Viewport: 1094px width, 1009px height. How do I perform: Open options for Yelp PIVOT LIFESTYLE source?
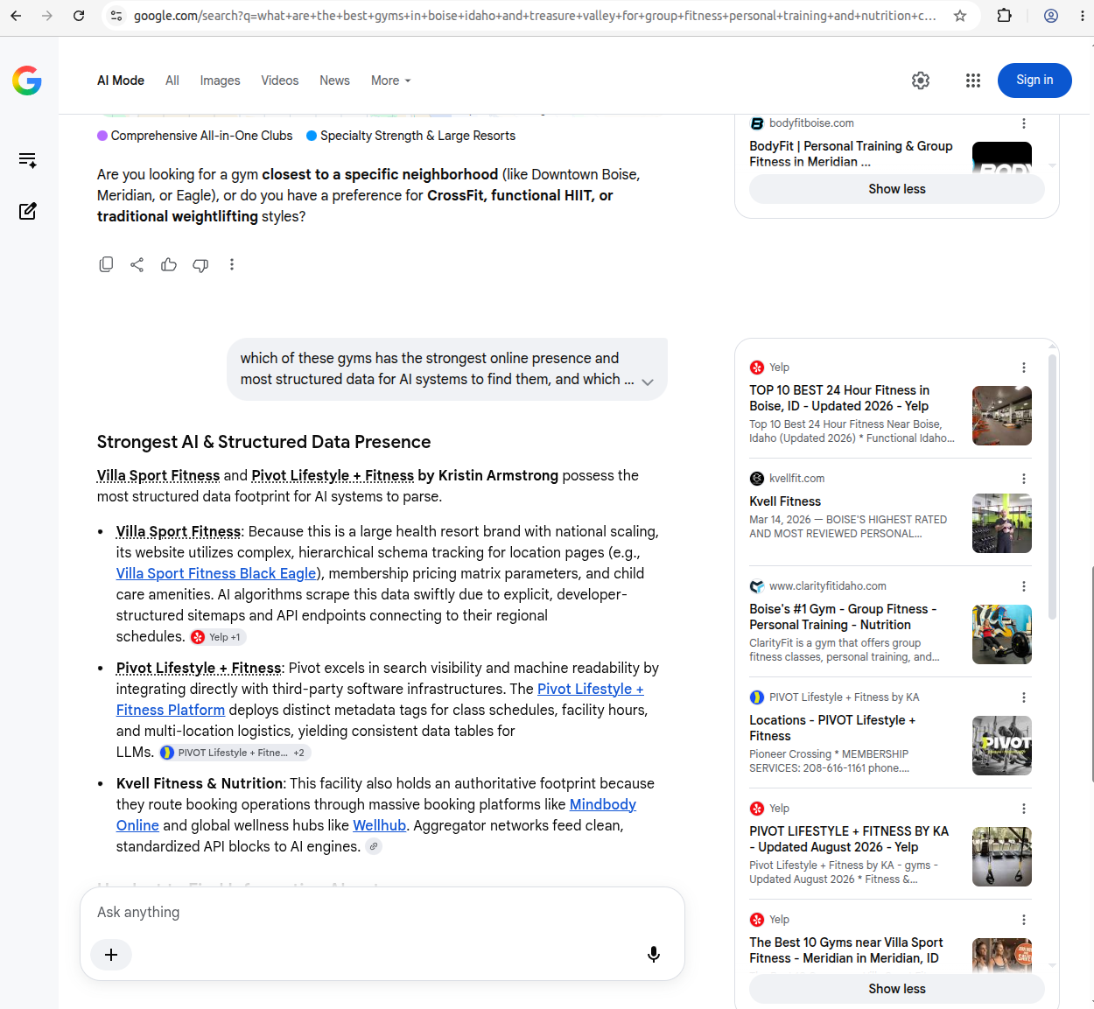tap(1024, 809)
